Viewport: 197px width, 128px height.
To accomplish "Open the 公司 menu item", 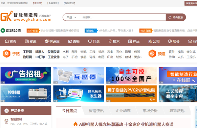I will click(154, 41).
